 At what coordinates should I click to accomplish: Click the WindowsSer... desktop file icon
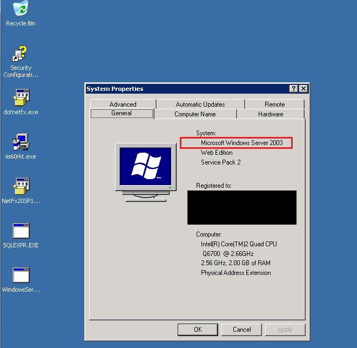[x=21, y=275]
